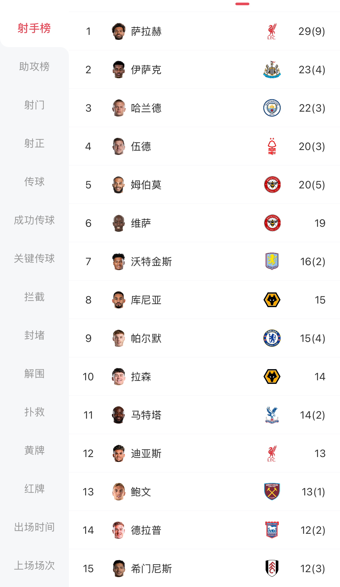Tap the Chelsea crest beside 帕尔默
Image resolution: width=340 pixels, height=587 pixels.
pyautogui.click(x=272, y=338)
